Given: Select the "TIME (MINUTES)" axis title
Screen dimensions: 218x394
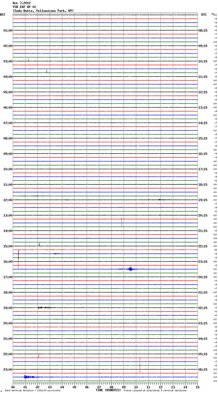Looking at the screenshot, I should [108, 390].
